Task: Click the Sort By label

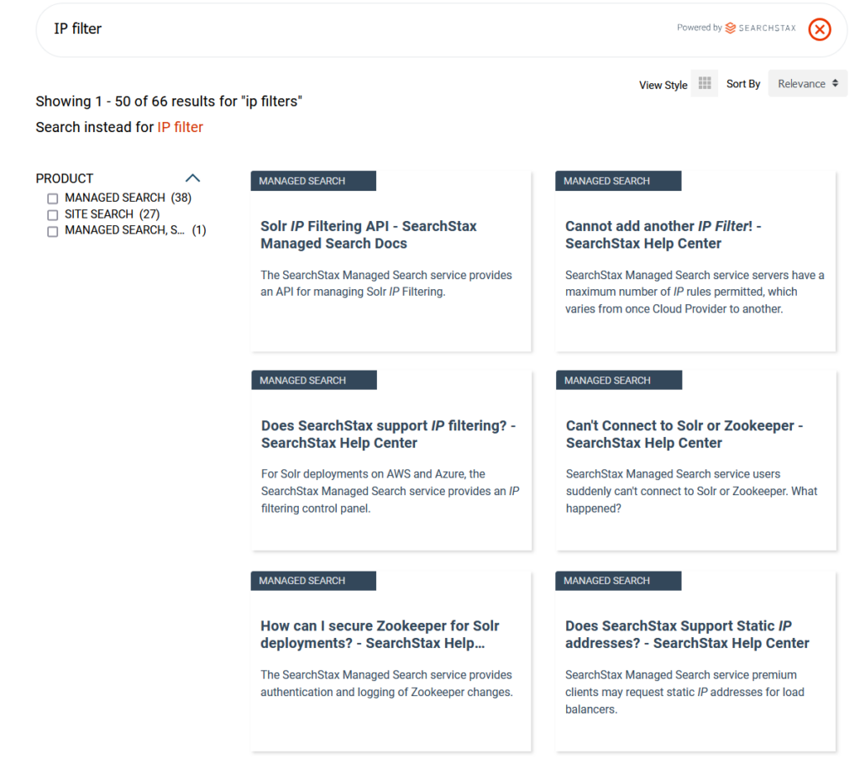Action: click(743, 83)
